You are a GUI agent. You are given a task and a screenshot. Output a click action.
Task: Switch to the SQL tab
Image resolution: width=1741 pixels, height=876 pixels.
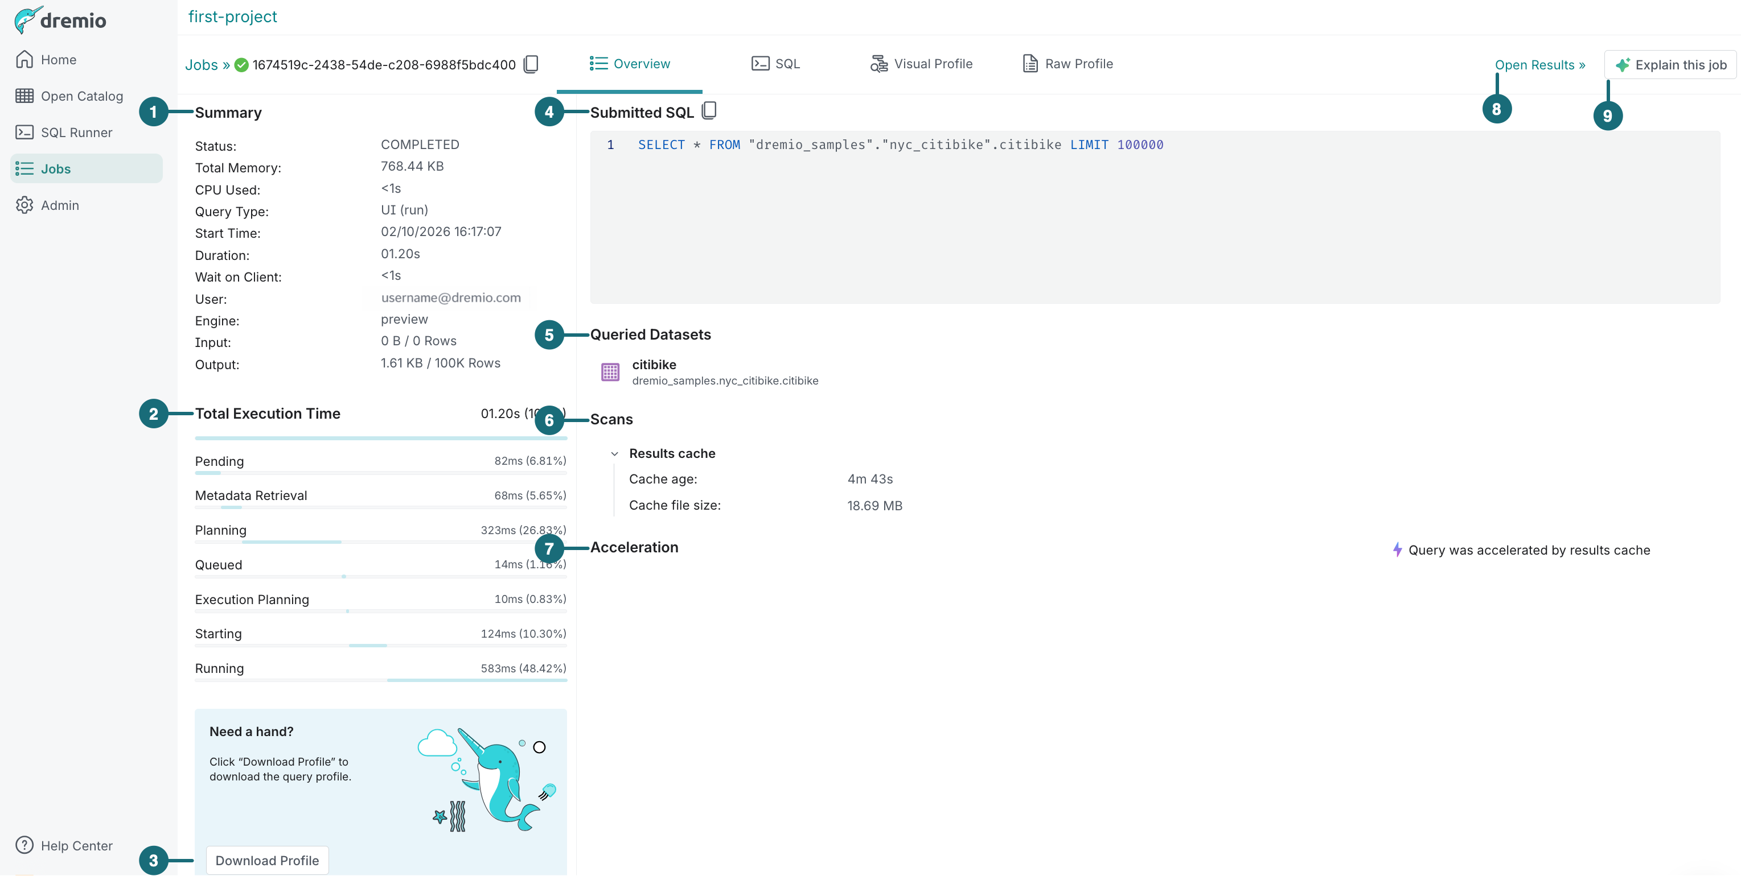pyautogui.click(x=776, y=64)
